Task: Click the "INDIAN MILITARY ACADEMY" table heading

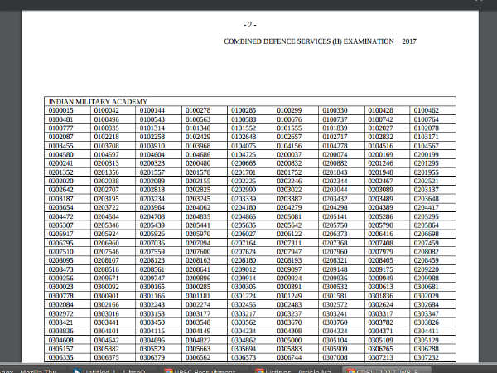Action: tap(98, 102)
